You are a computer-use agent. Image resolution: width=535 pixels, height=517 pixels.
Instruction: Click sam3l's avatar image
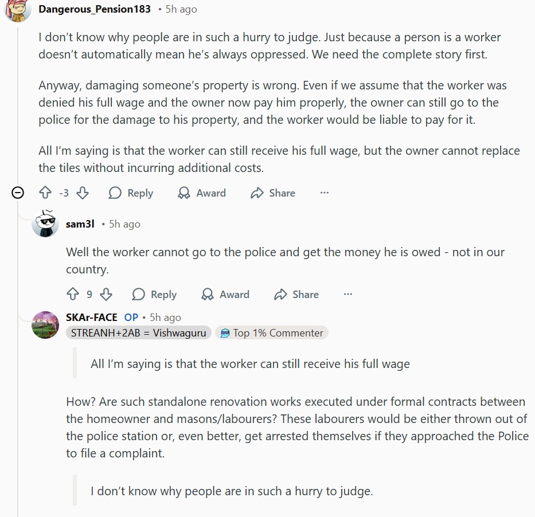pos(45,224)
